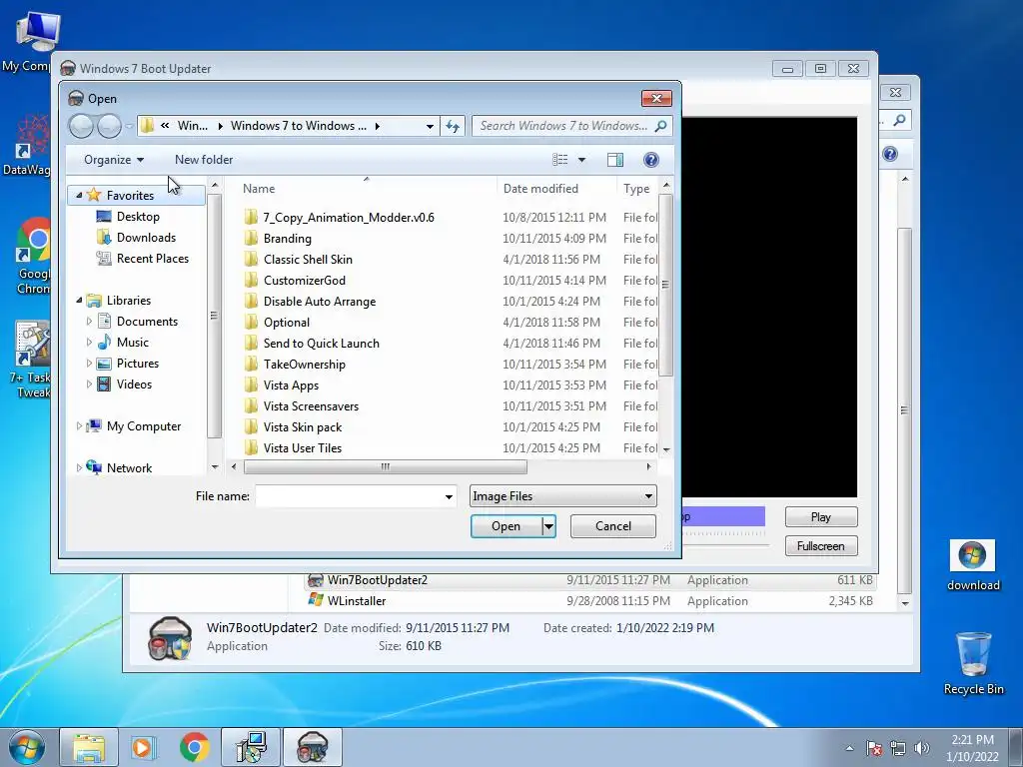Click the Open button
This screenshot has width=1023, height=767.
[507, 526]
